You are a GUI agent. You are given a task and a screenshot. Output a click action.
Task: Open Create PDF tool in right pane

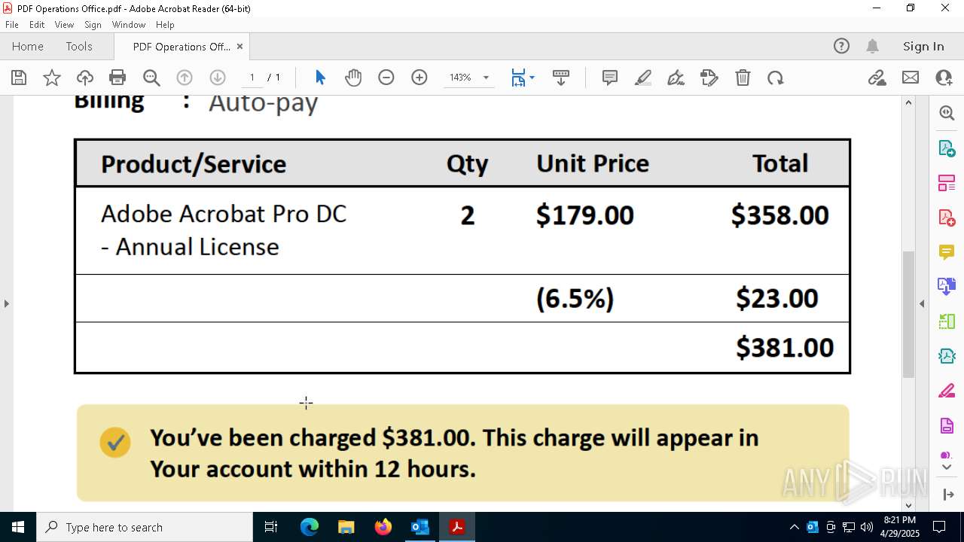click(947, 218)
